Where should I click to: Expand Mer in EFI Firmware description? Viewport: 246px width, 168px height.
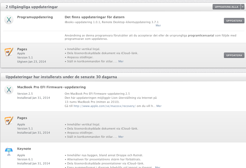pyautogui.click(x=159, y=106)
